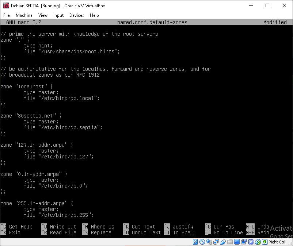Click the zone "30septia.net" line
The height and width of the screenshot is (246, 293).
31,116
